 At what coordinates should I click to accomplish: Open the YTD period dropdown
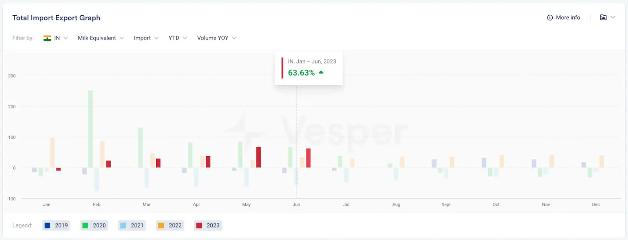pyautogui.click(x=178, y=38)
